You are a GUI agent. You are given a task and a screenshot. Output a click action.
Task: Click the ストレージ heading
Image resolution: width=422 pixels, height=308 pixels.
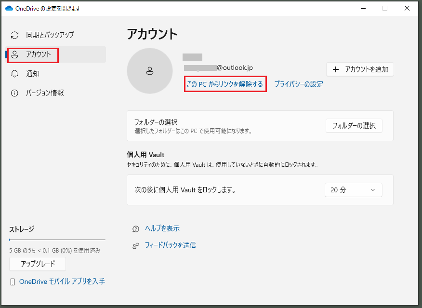[22, 229]
